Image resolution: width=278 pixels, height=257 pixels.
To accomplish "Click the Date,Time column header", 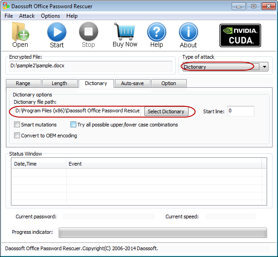I will [x=39, y=164].
